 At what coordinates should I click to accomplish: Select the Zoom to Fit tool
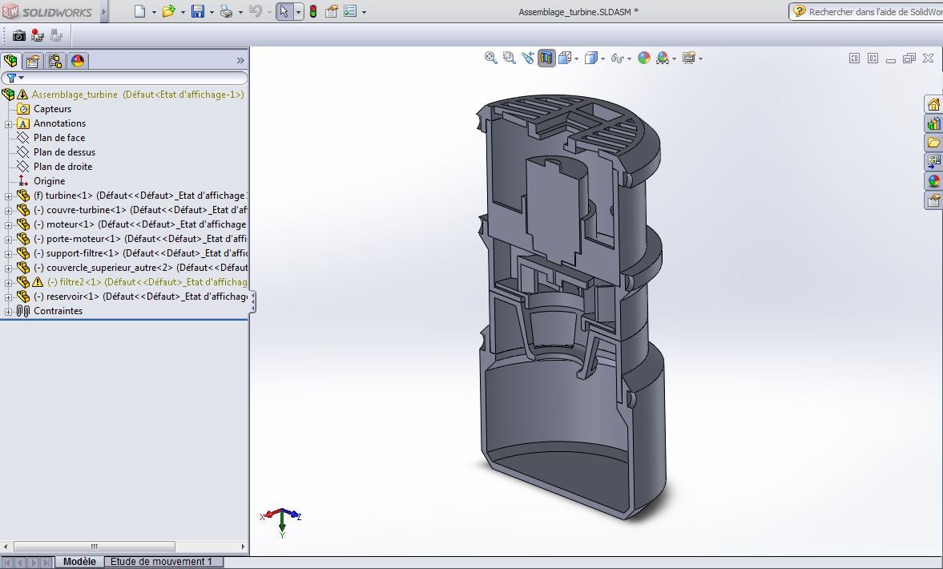[490, 58]
